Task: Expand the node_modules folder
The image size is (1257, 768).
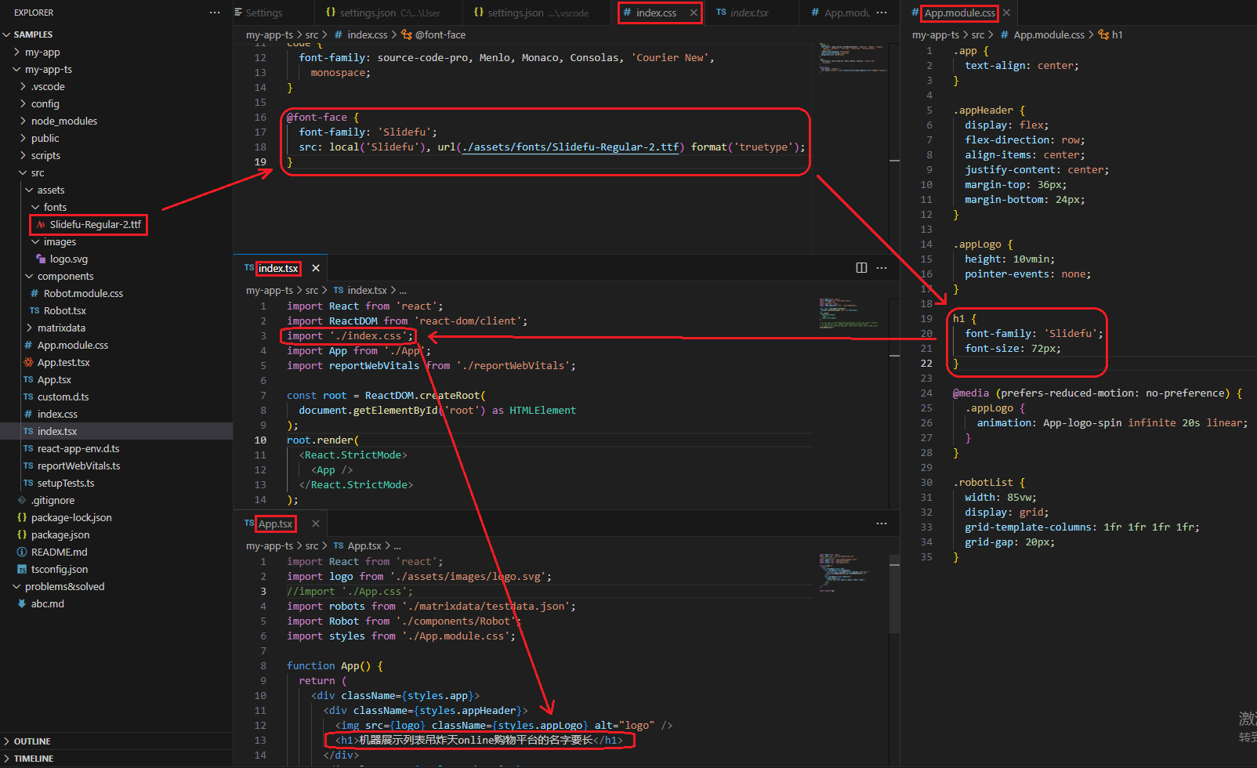Action: click(64, 121)
